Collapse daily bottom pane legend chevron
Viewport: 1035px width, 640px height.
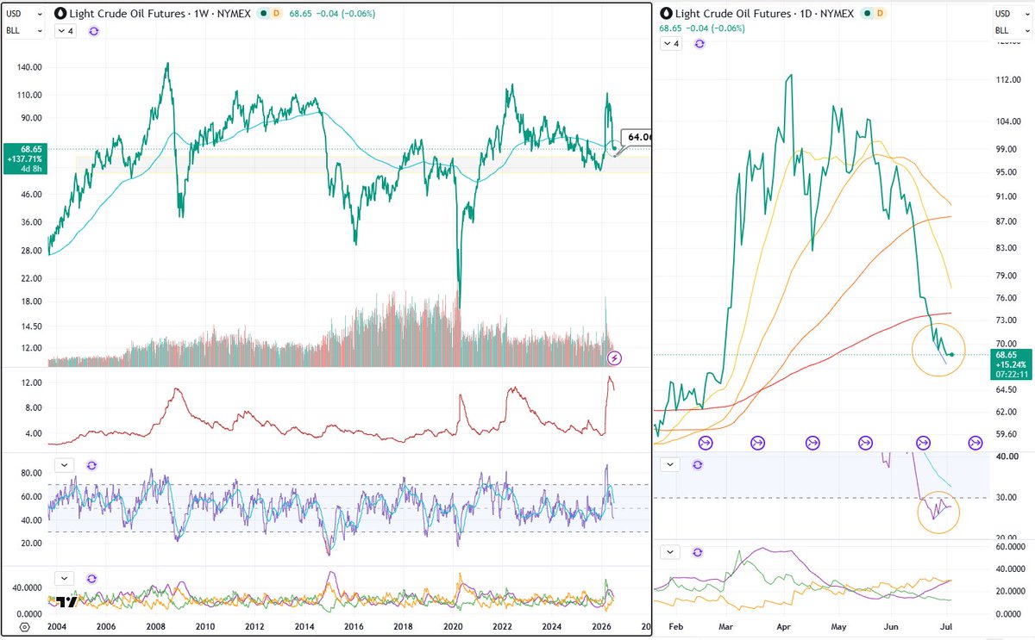click(671, 551)
